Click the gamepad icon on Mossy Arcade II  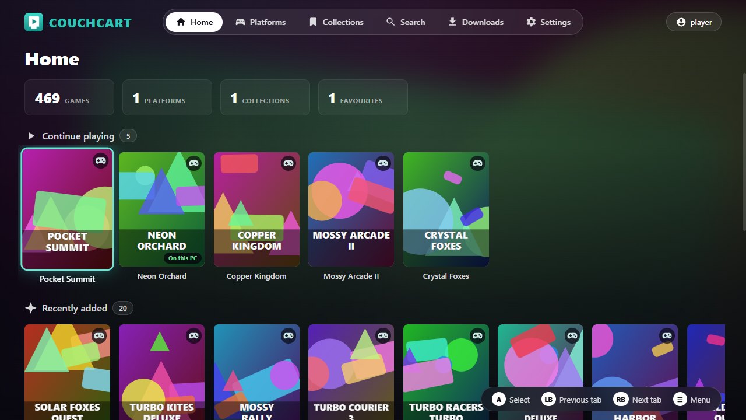click(383, 163)
